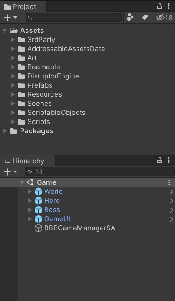Open the Game scene options menu

(x=169, y=182)
